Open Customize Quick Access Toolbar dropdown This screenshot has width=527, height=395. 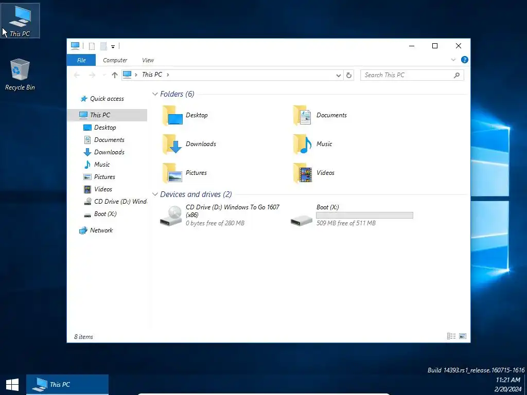[x=113, y=46]
